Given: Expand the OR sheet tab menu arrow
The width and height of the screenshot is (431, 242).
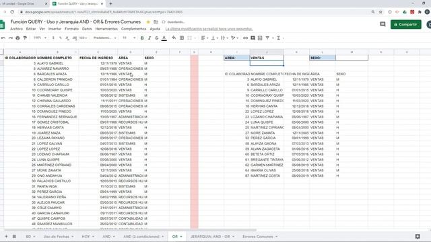Looking at the screenshot, I should [181, 237].
